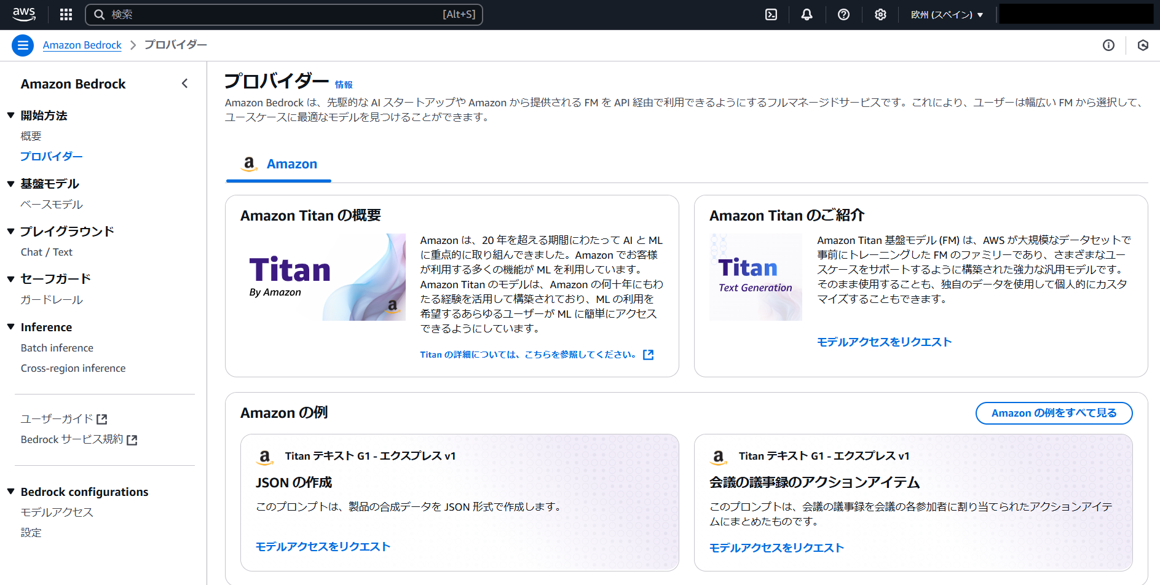1160x585 pixels.
Task: Click Amazon の例をすべて見る button
Action: [1054, 413]
